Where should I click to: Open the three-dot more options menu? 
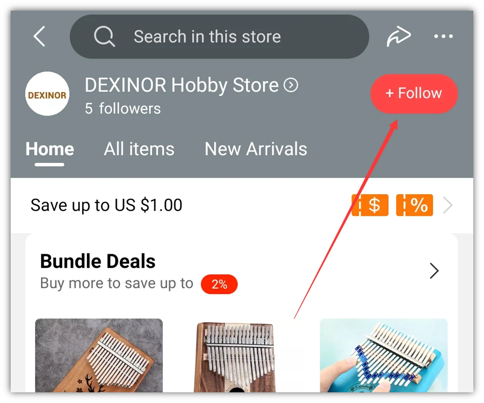tap(443, 36)
